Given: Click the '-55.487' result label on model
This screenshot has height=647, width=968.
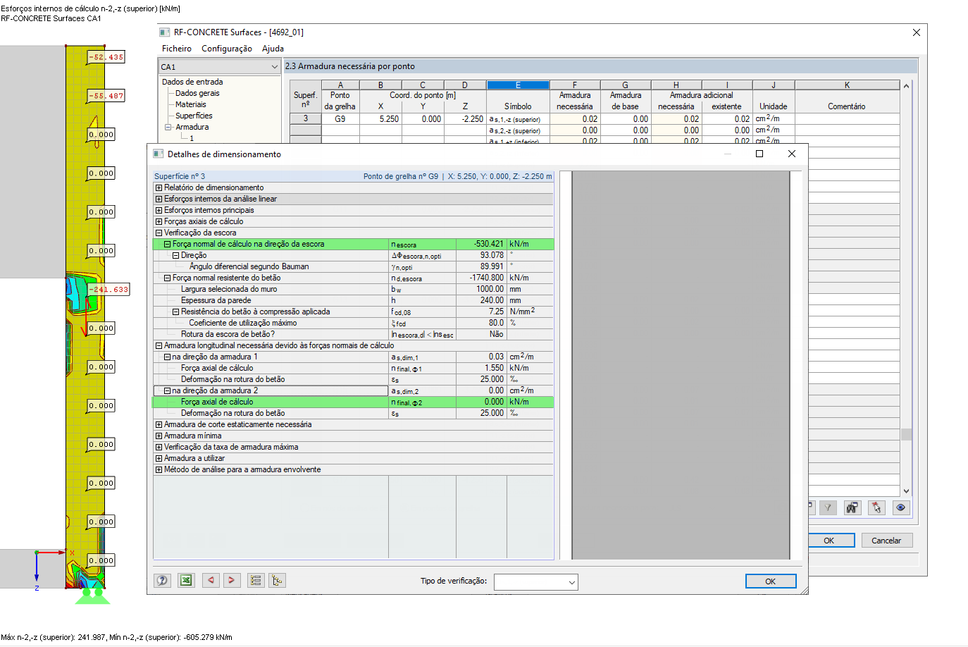Looking at the screenshot, I should [106, 96].
